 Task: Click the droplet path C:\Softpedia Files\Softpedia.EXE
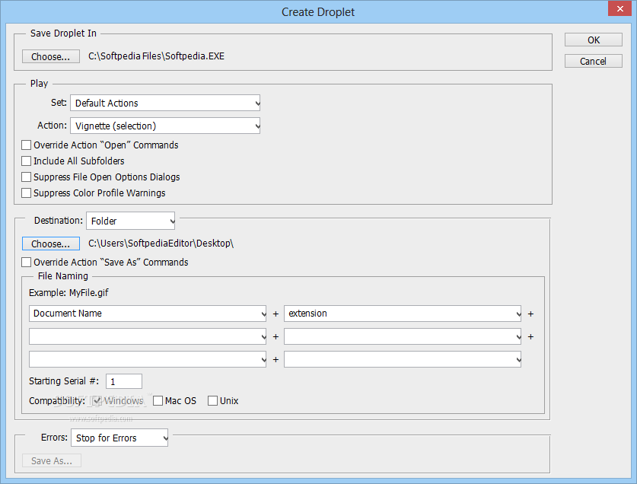coord(157,56)
